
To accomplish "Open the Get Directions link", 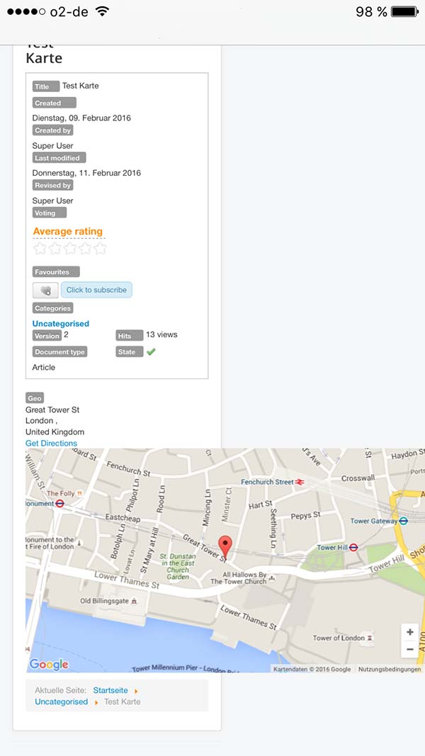I will point(51,443).
